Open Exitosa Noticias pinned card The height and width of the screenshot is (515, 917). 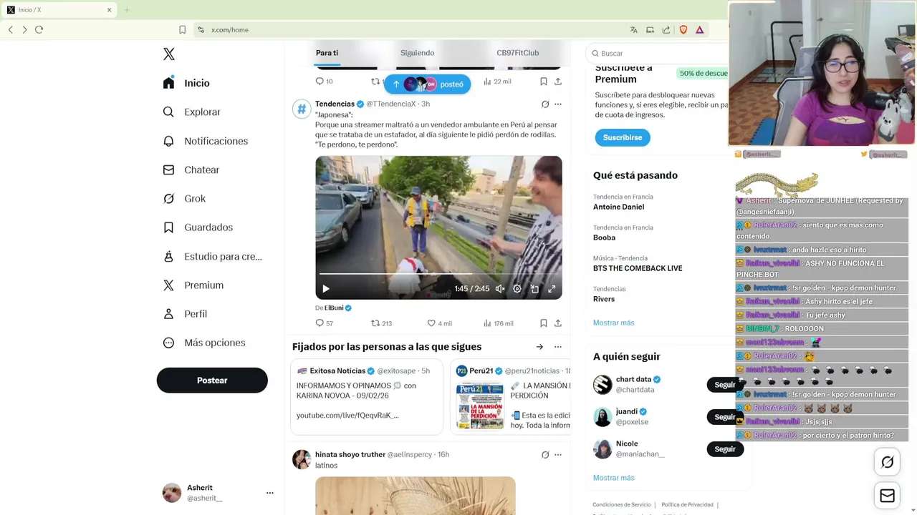[x=367, y=397]
